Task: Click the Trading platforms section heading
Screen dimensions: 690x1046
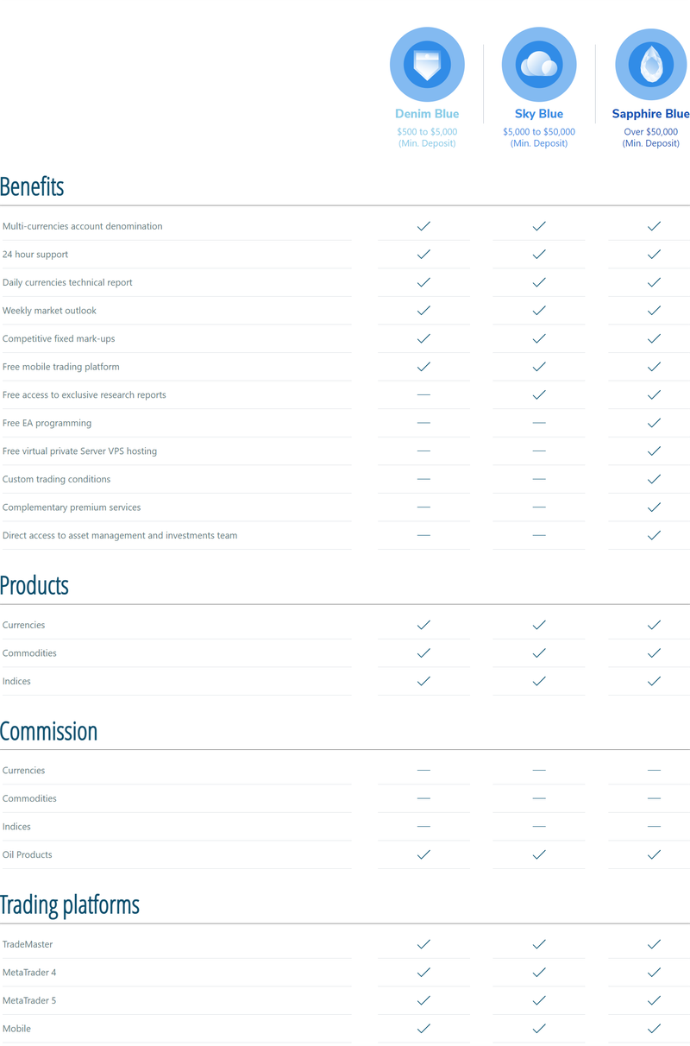Action: click(69, 904)
